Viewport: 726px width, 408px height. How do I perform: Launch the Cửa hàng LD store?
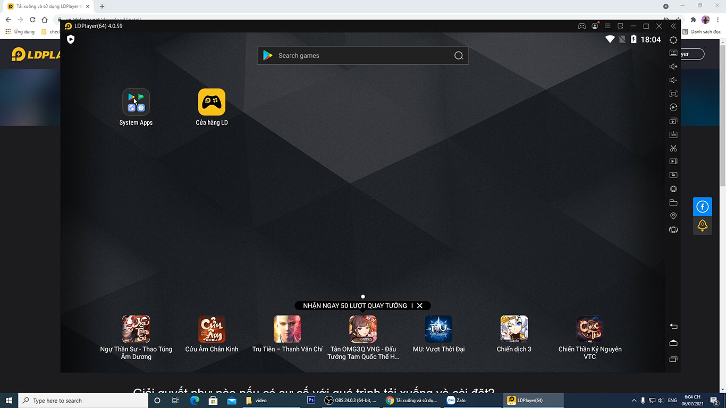point(212,102)
